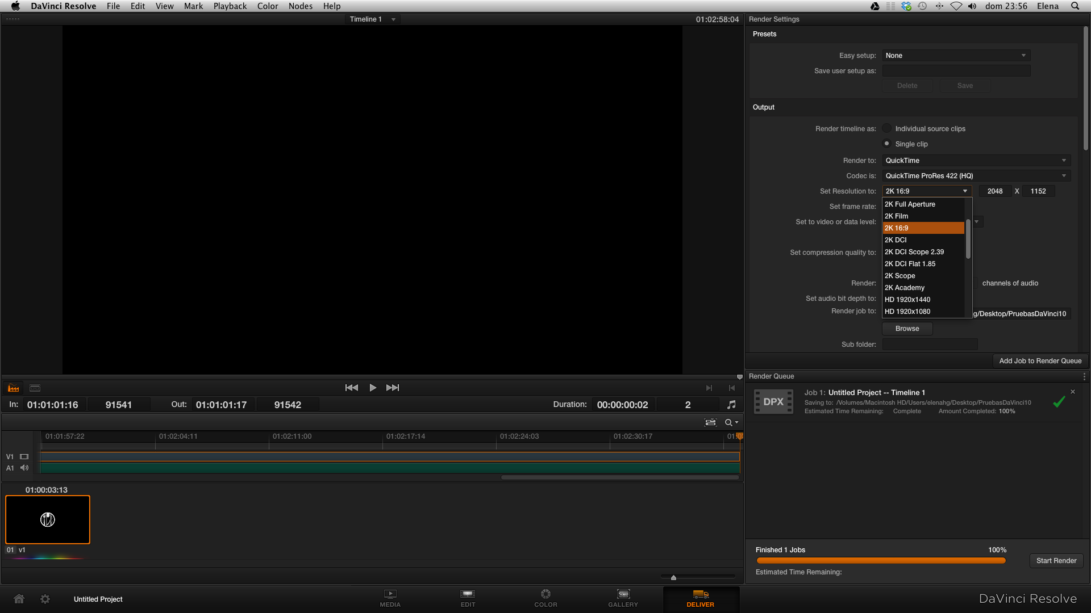The image size is (1091, 613).
Task: Switch to the MEDIA page
Action: 390,598
